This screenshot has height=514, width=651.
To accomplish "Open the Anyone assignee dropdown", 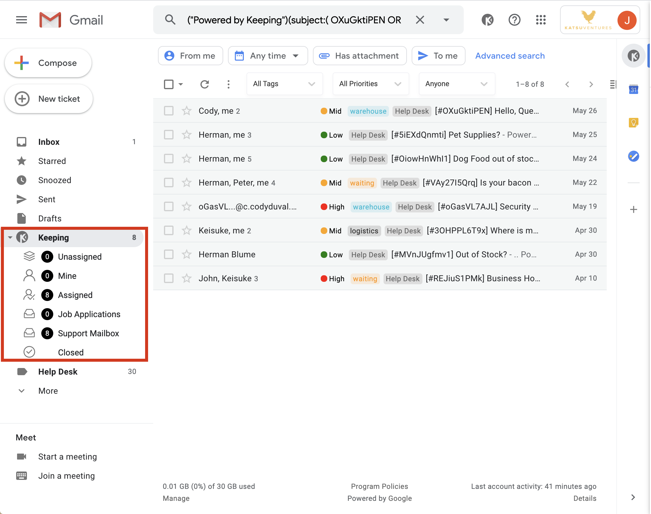I will (x=457, y=84).
